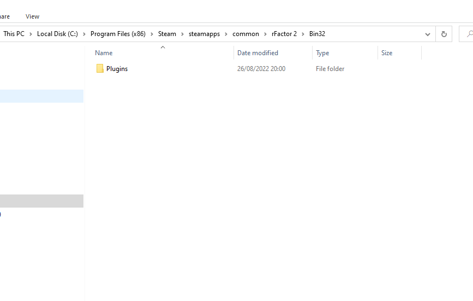The height and width of the screenshot is (301, 473).
Task: Click the refresh button in address bar
Action: (x=444, y=34)
